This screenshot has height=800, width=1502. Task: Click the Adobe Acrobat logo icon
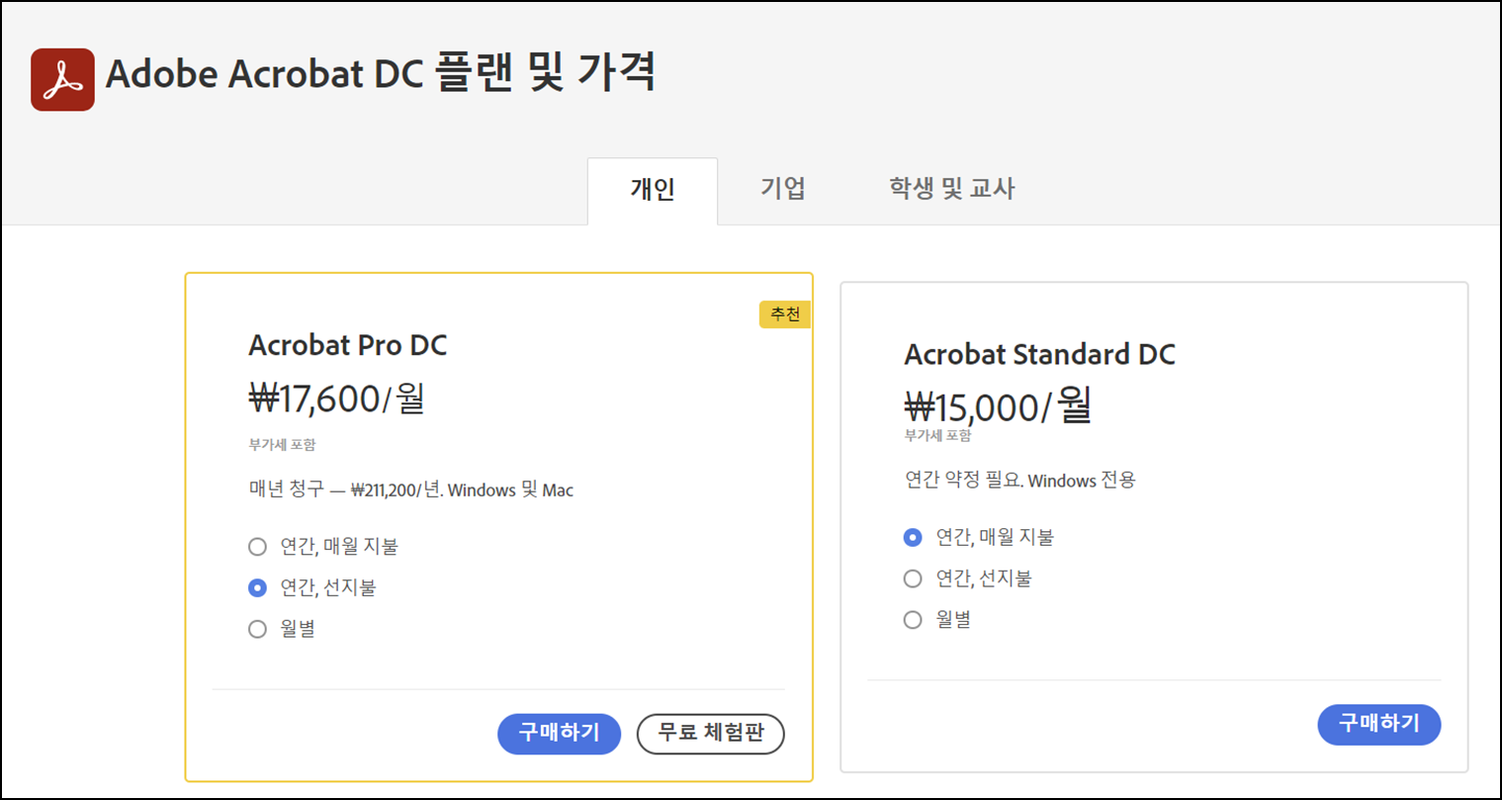62,79
